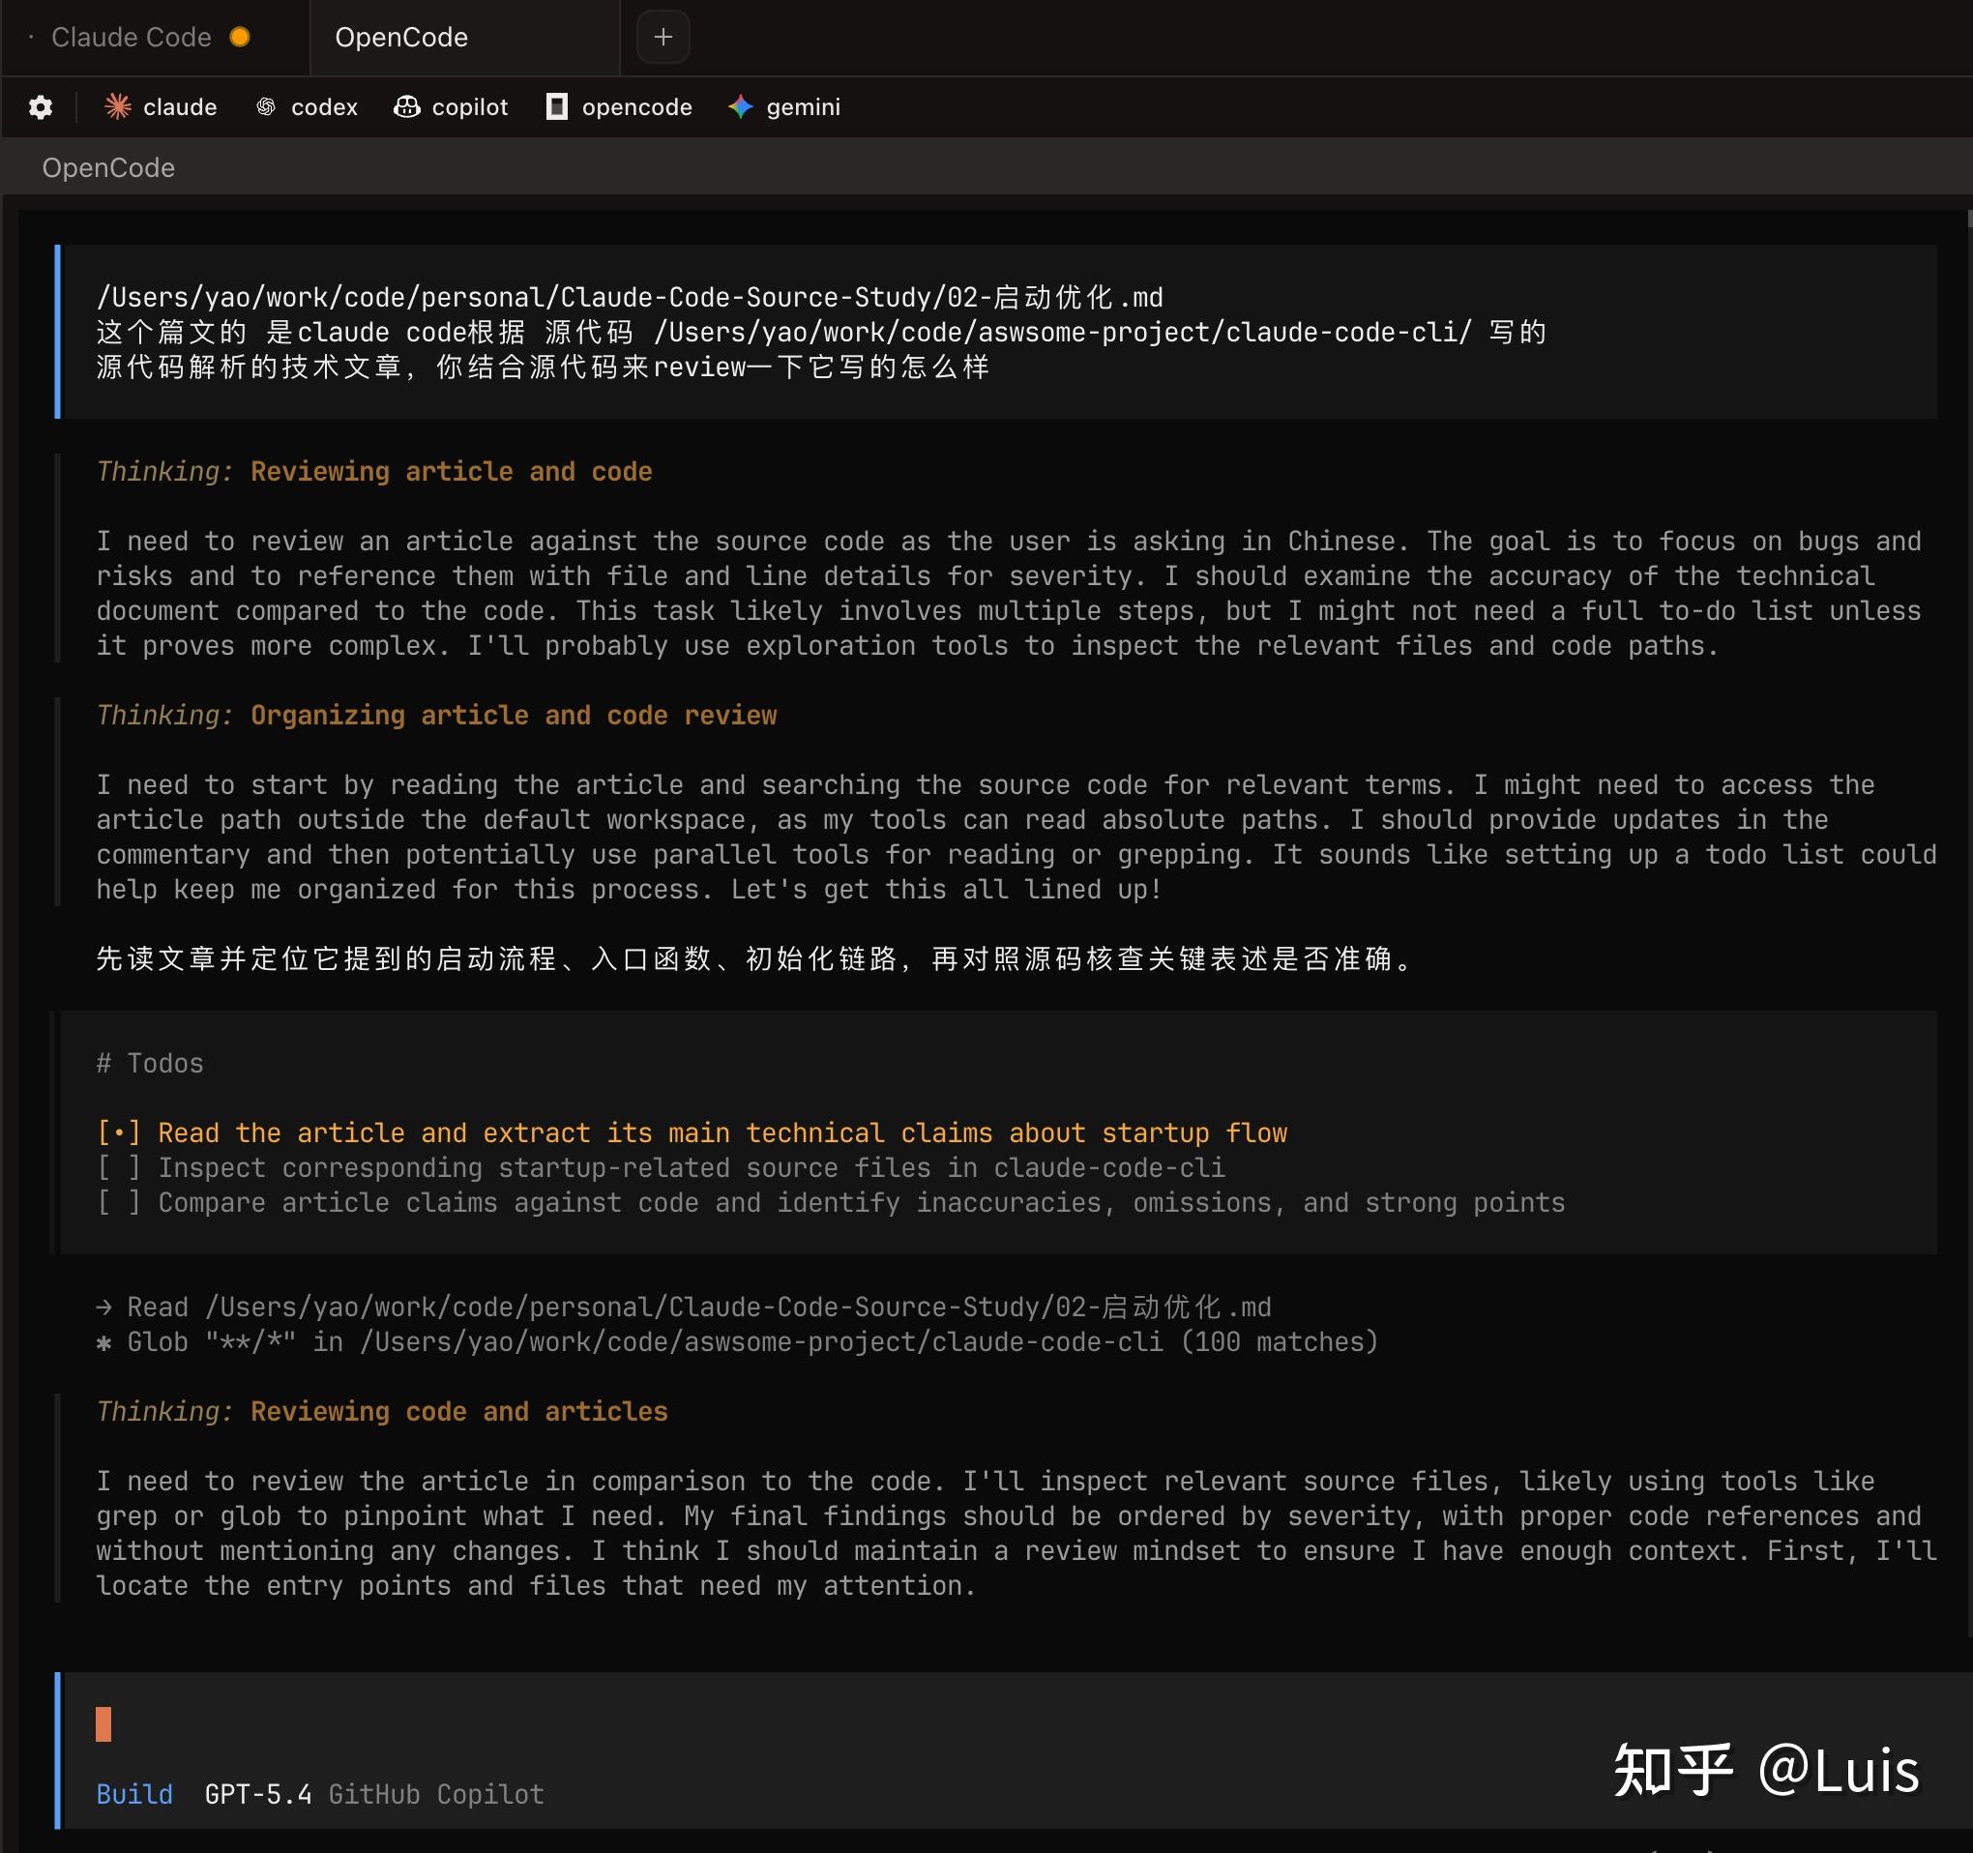The image size is (1973, 1853).
Task: Open the GPT-5.4 model selector
Action: pyautogui.click(x=258, y=1794)
